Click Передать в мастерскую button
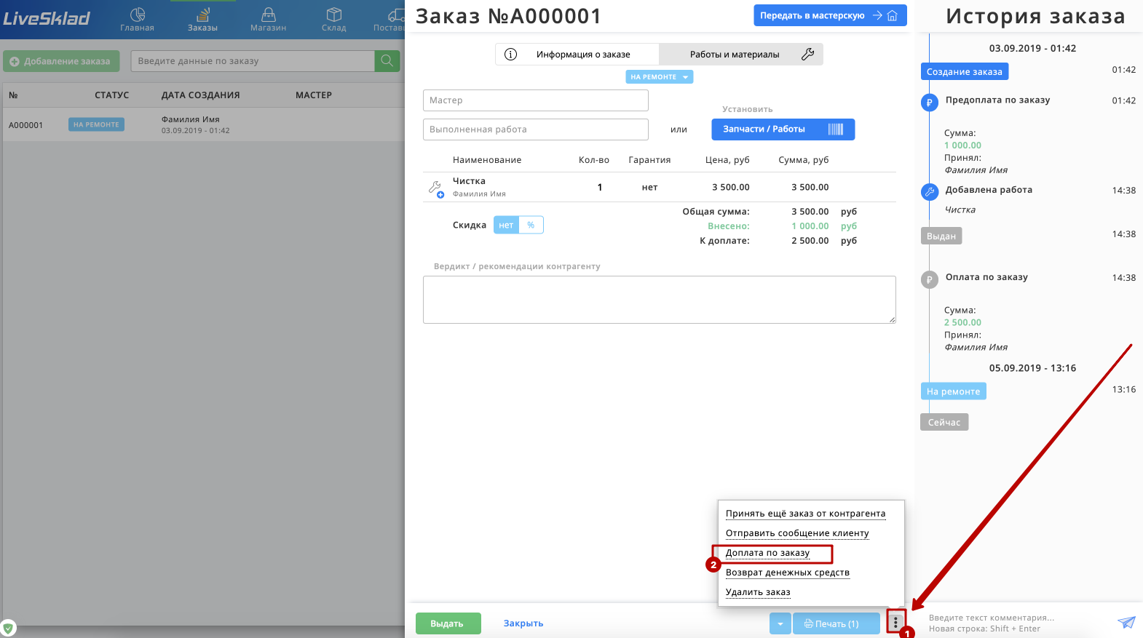Image resolution: width=1143 pixels, height=638 pixels. click(x=830, y=15)
